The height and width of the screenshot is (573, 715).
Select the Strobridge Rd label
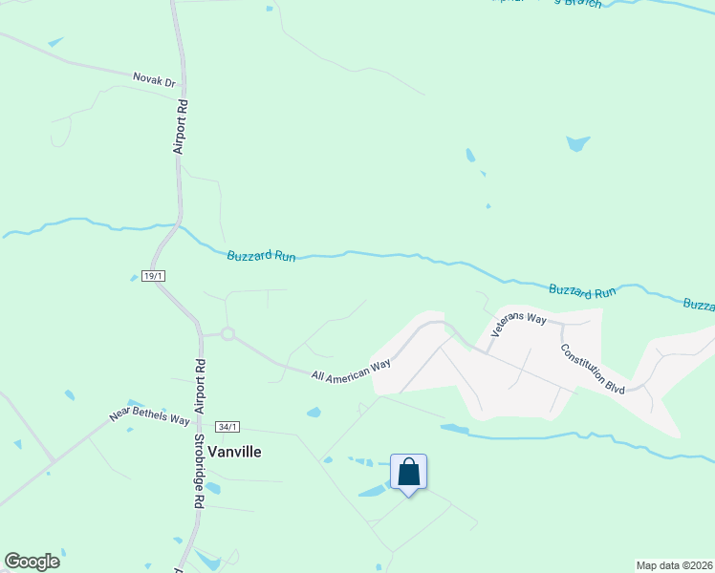click(x=199, y=471)
